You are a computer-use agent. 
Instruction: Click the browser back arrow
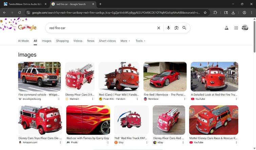[x=4, y=12]
